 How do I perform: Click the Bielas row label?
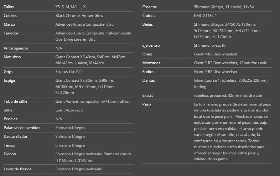[148, 24]
